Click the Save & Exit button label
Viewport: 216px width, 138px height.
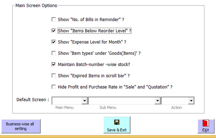pyautogui.click(x=117, y=130)
